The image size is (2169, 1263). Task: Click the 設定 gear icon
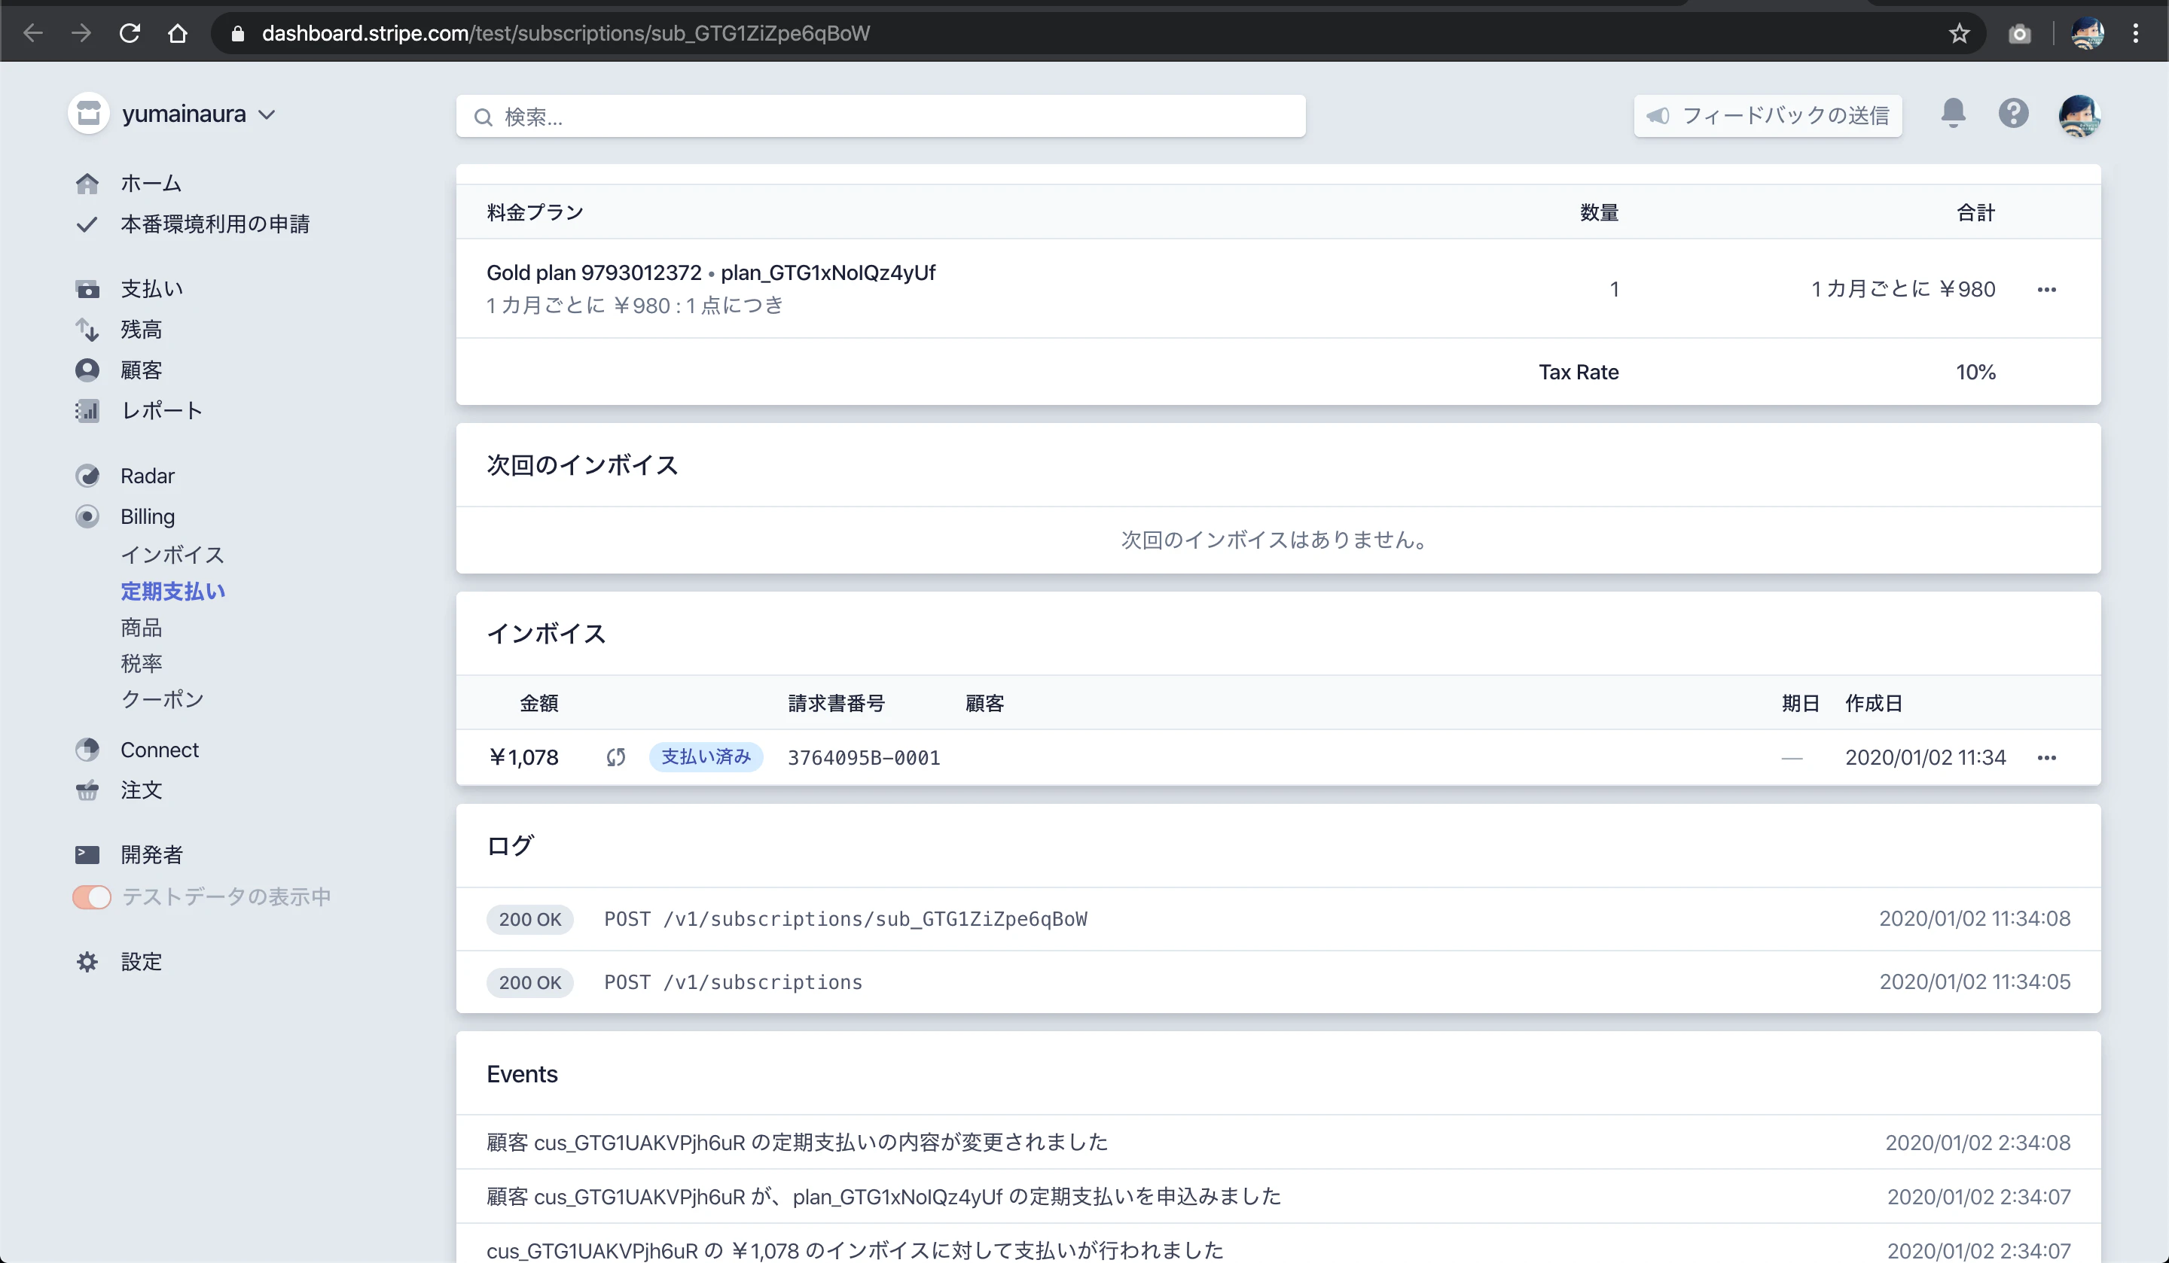coord(87,962)
